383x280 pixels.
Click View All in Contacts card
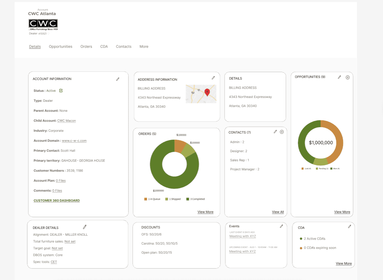pyautogui.click(x=278, y=212)
